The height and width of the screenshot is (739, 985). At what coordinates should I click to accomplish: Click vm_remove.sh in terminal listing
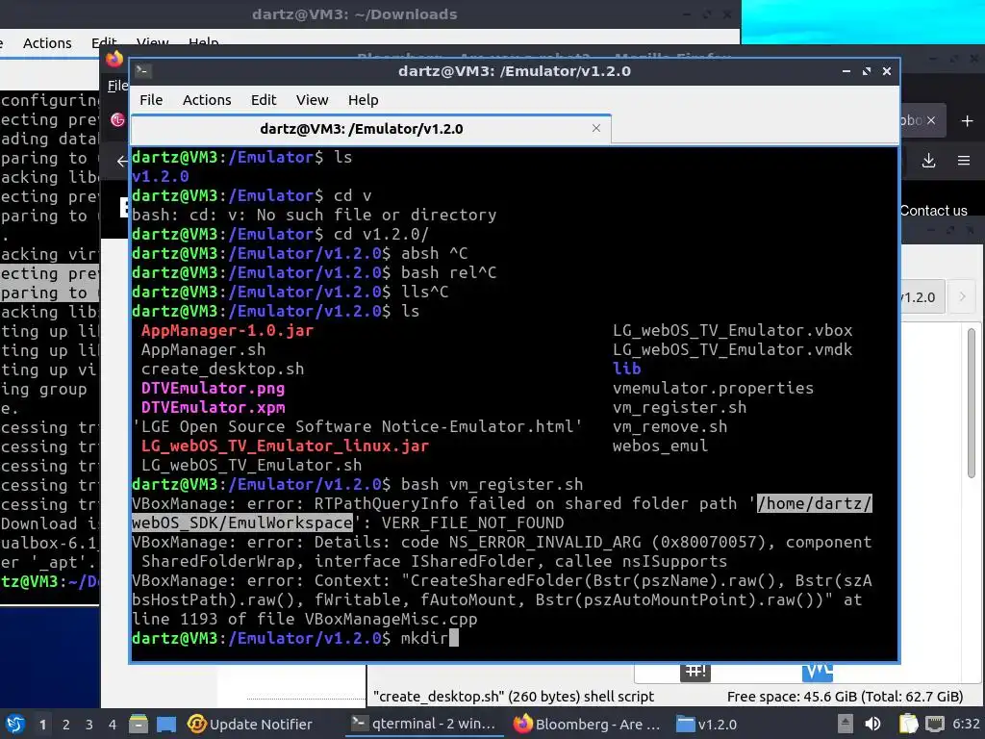(669, 426)
